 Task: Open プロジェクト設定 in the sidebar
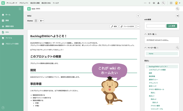click(x=12, y=44)
